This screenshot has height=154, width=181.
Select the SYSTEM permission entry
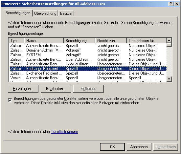[88, 55]
